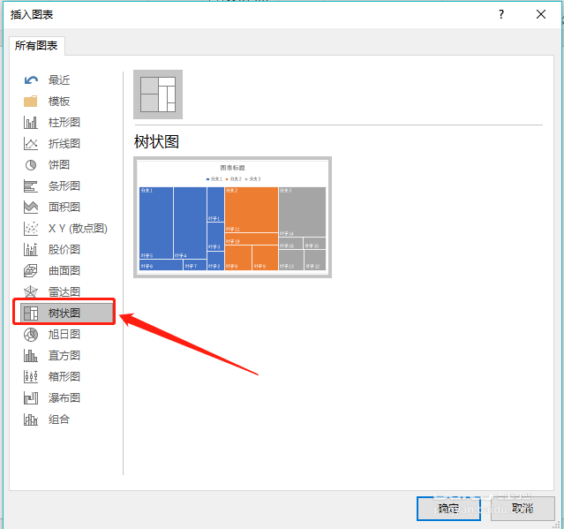Click the 曲面图 label
This screenshot has height=529, width=564.
(64, 270)
